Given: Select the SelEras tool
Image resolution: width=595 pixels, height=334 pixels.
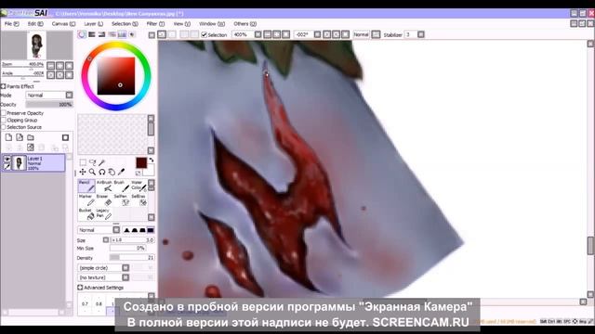Looking at the screenshot, I should 139,200.
